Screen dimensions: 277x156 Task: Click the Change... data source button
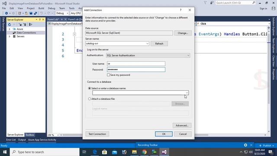[183, 33]
